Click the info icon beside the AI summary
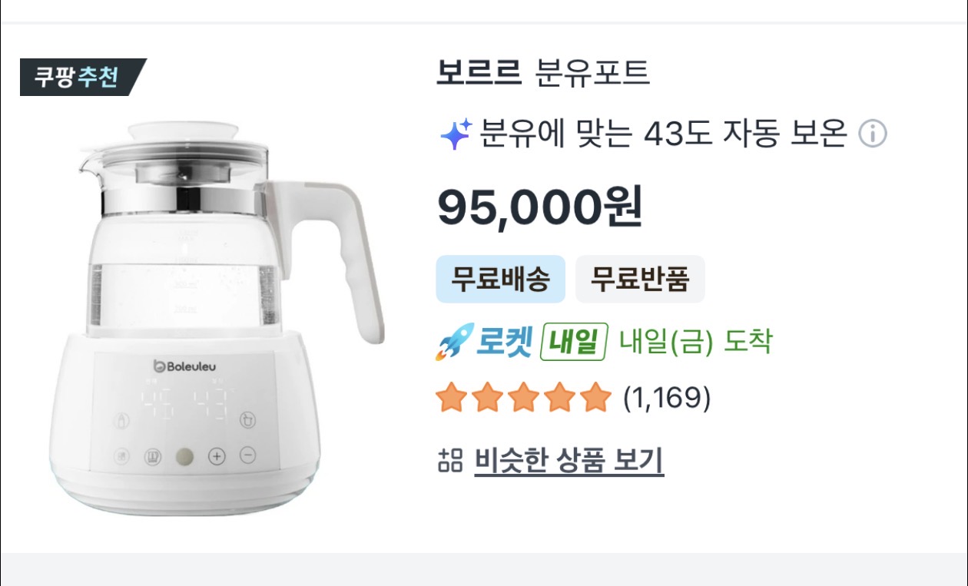This screenshot has height=586, width=968. pyautogui.click(x=872, y=134)
